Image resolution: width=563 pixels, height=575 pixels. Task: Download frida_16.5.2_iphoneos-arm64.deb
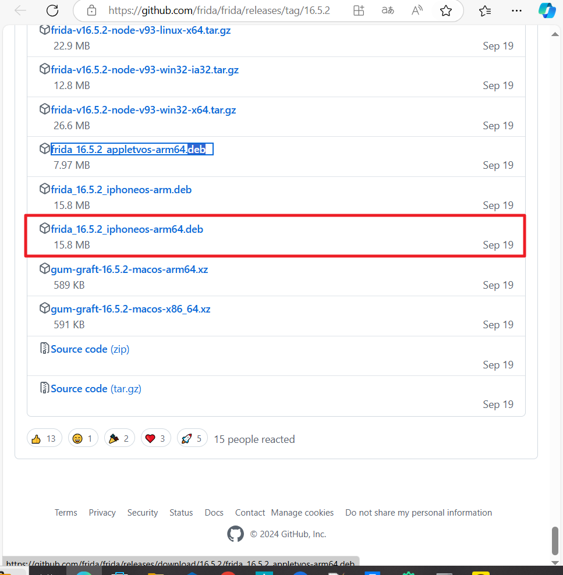point(127,229)
